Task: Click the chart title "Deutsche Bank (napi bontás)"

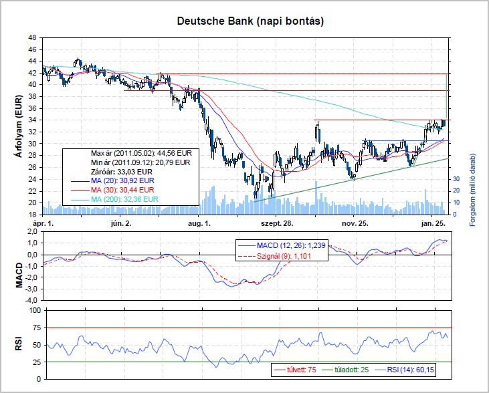Action: [250, 21]
